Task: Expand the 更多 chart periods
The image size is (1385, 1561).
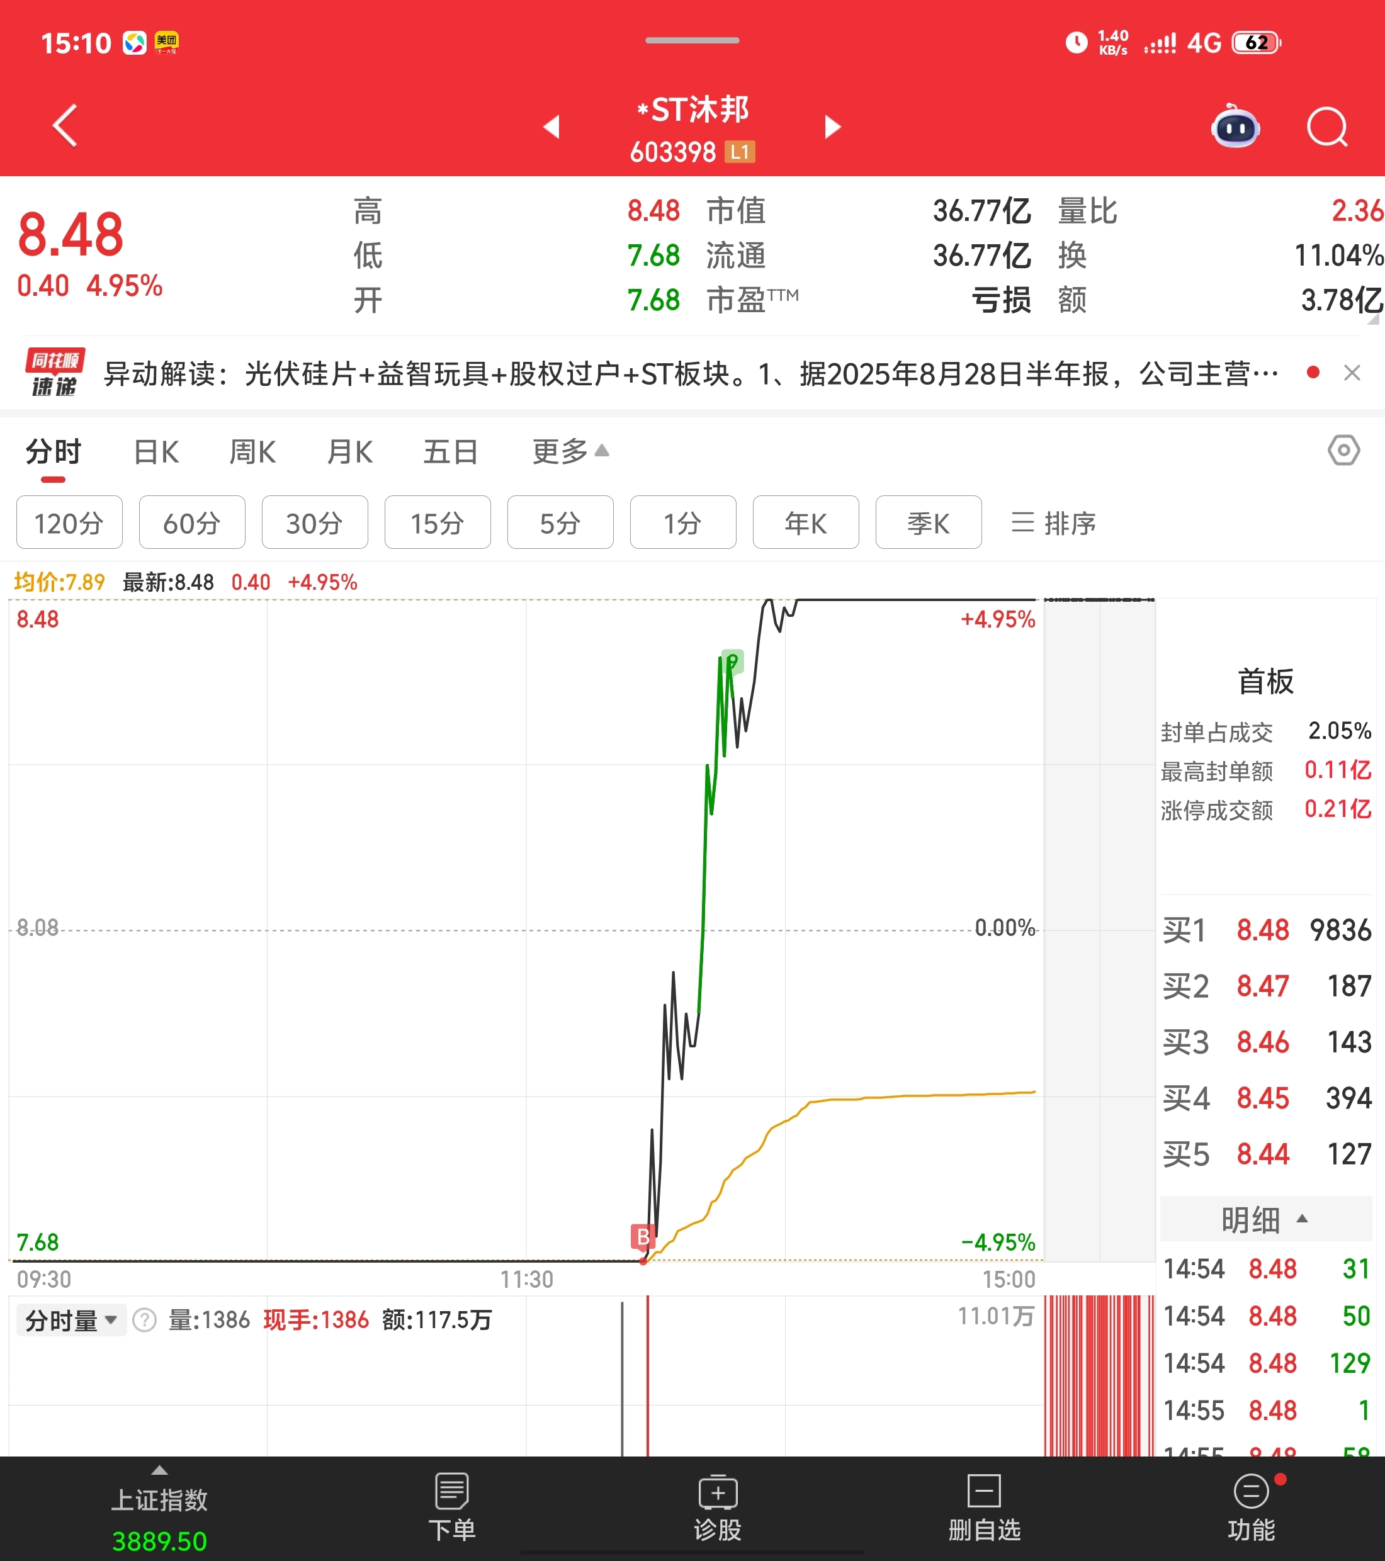Action: [570, 451]
